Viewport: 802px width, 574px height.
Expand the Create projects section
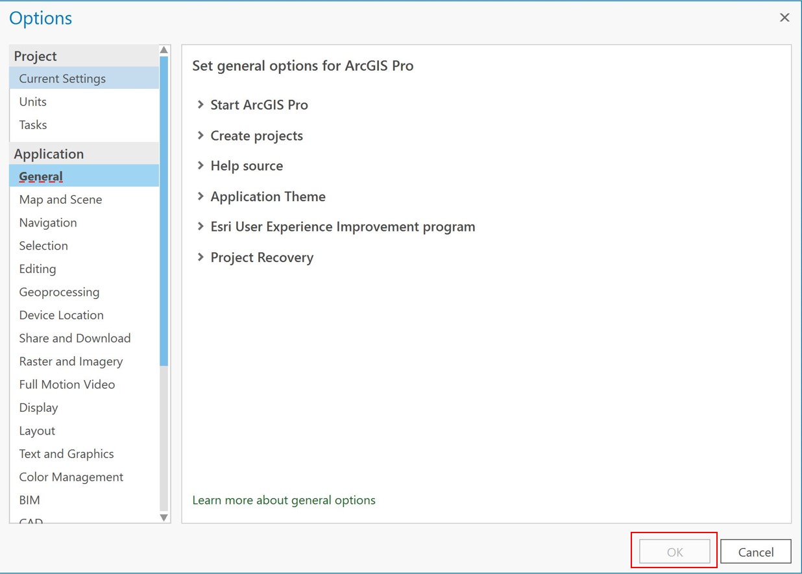[x=250, y=136]
